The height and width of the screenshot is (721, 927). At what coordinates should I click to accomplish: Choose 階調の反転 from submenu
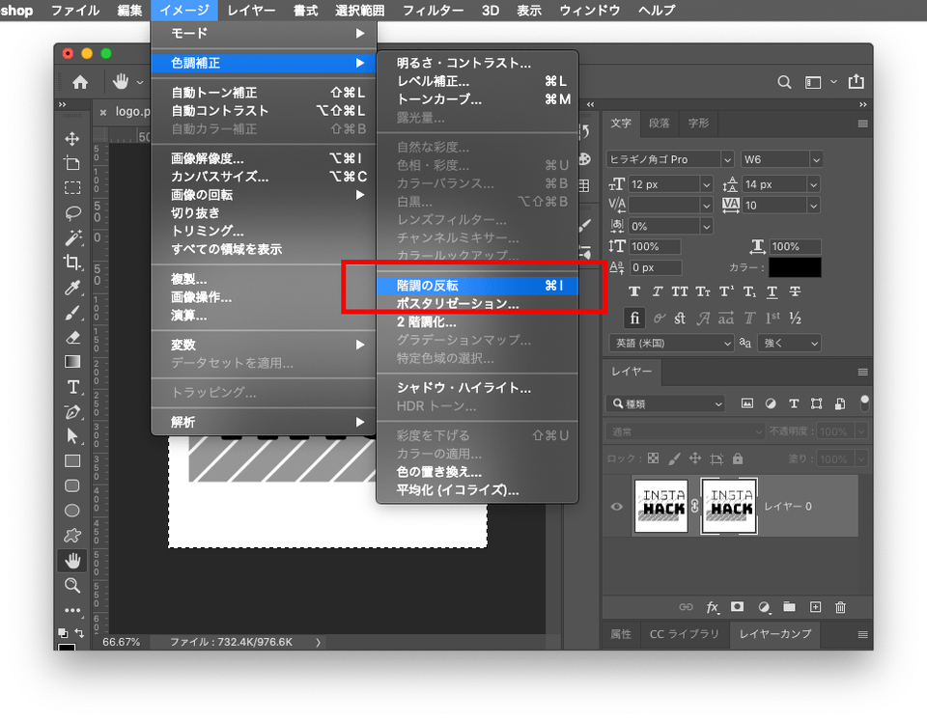478,286
